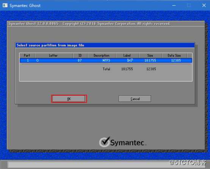Click the 101755 size cell in the selected row
210x169 pixels.
click(x=150, y=60)
